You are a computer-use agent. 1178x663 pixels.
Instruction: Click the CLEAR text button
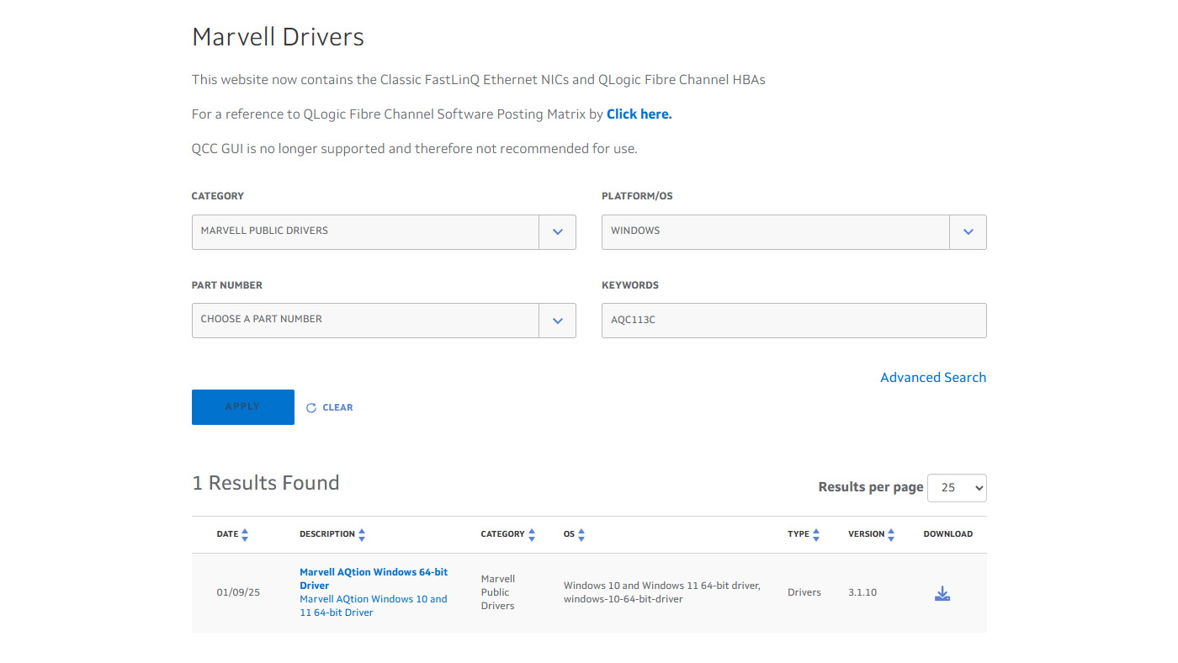pos(336,407)
